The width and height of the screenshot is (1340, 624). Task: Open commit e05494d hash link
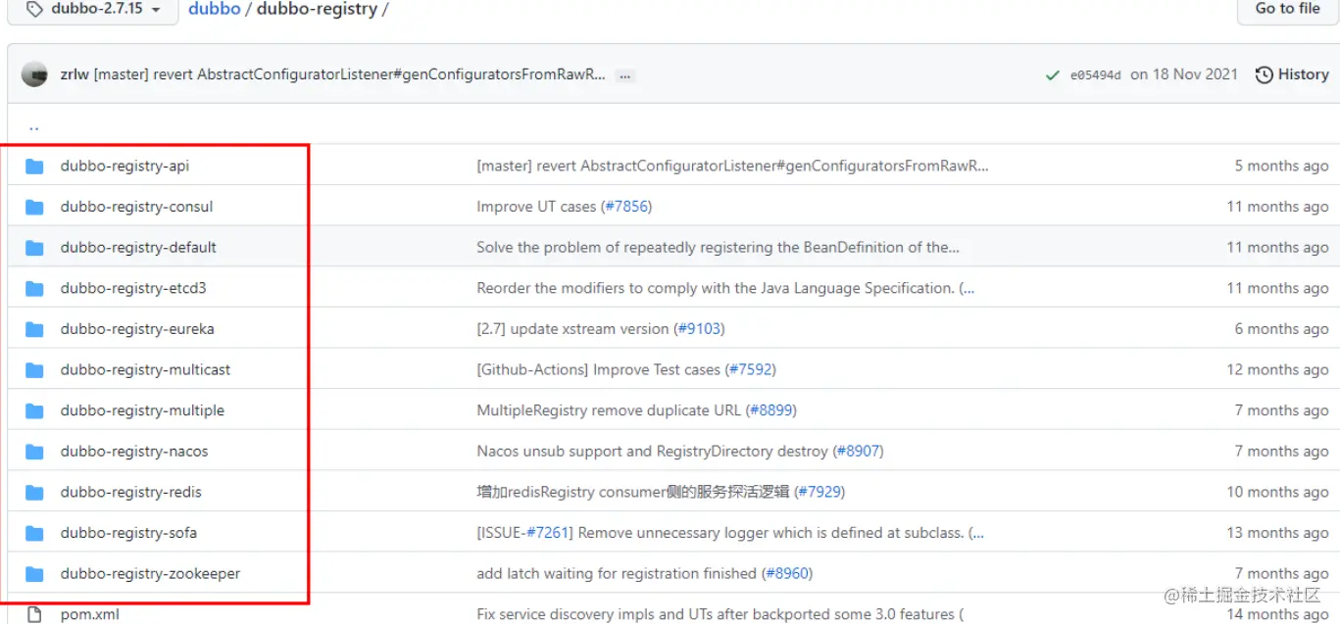pyautogui.click(x=1096, y=74)
